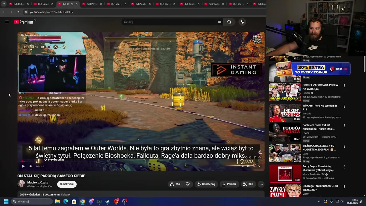Image resolution: width=366 pixels, height=206 pixels.
Task: Expand hidden system tray icons chevron
Action: coord(319,201)
